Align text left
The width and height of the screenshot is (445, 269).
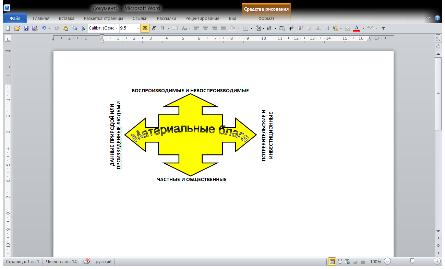coord(196,28)
